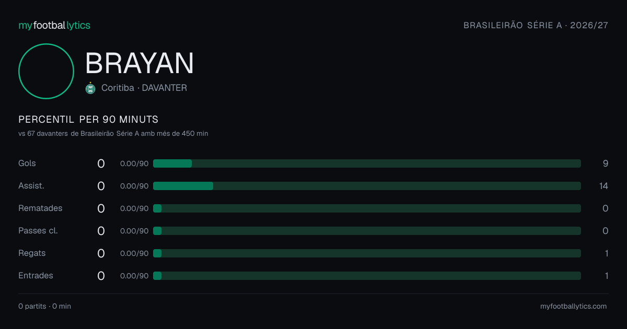Open the myfootballytics.com footer link
The height and width of the screenshot is (329, 627).
[573, 307]
